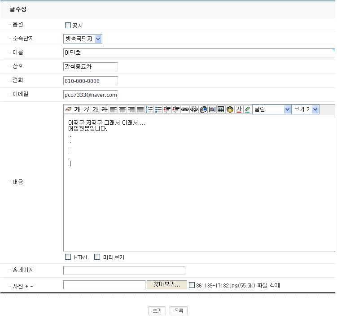Insert a numbered list
The image size is (337, 318).
(x=149, y=109)
